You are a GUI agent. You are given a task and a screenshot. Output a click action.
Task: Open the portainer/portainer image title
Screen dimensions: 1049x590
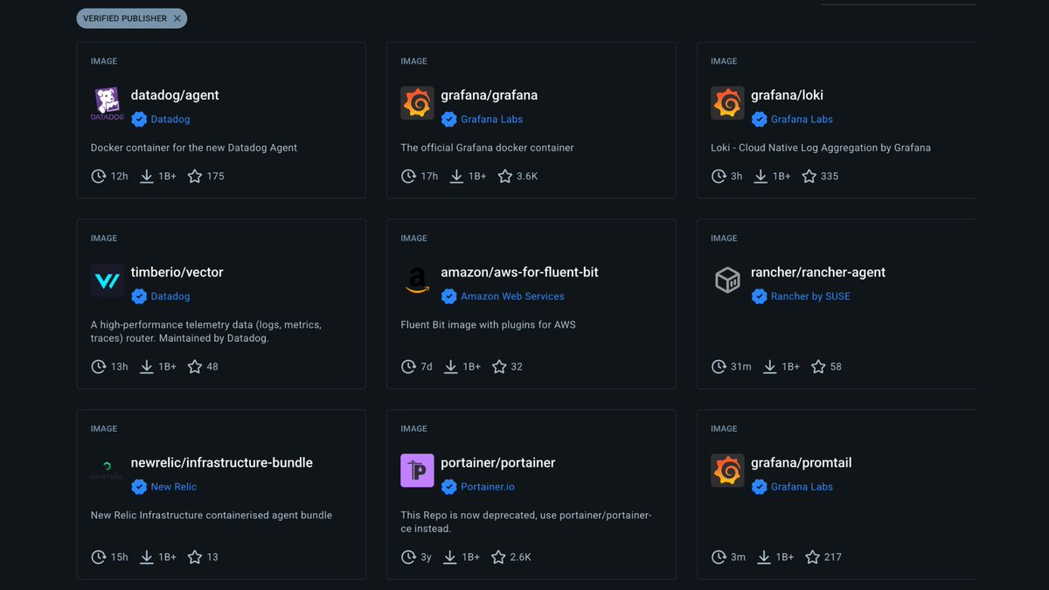click(x=498, y=462)
